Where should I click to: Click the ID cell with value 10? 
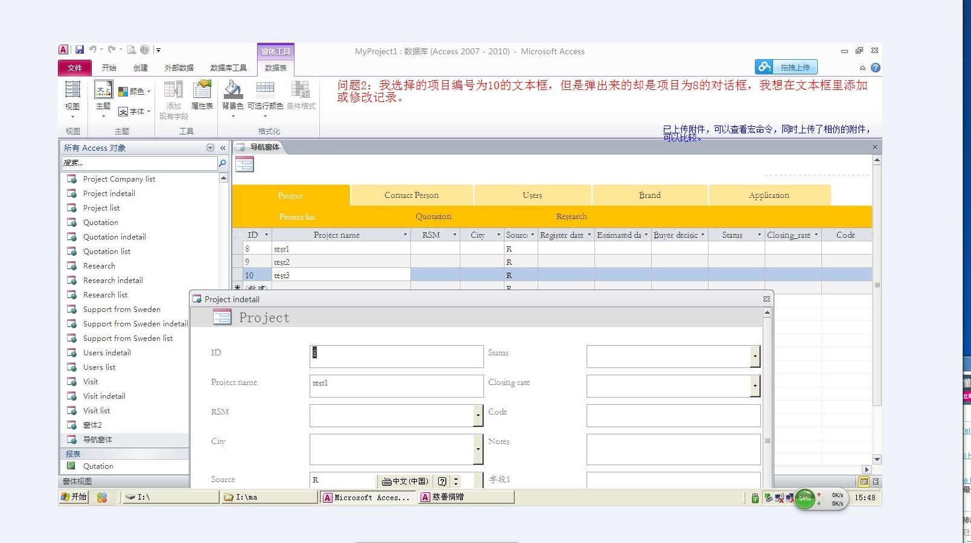coord(256,275)
